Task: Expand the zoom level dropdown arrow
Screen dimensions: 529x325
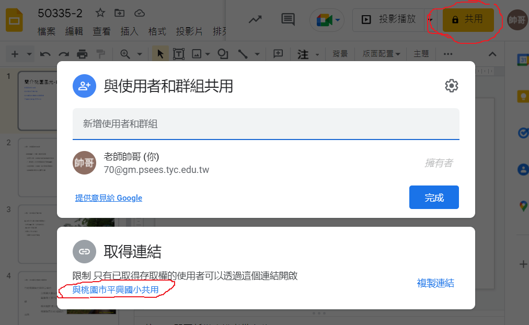Action: point(140,54)
